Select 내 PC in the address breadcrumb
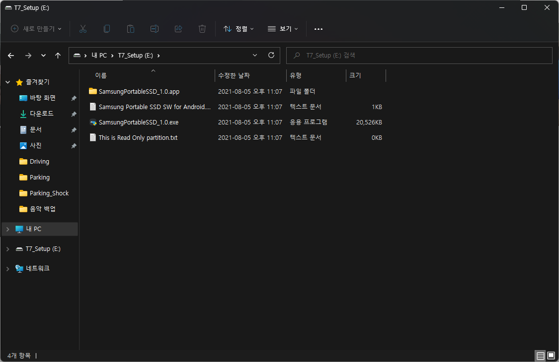This screenshot has height=362, width=559. click(x=99, y=56)
